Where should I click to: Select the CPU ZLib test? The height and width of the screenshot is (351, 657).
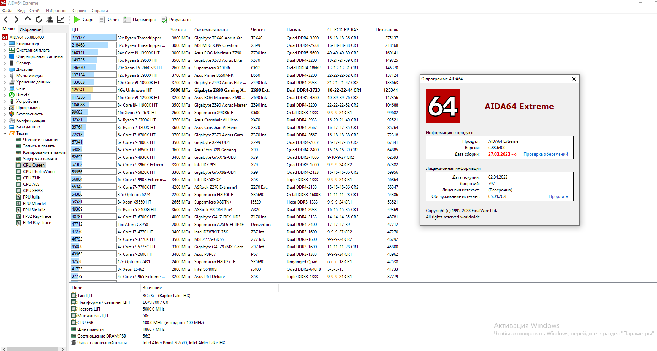point(32,178)
